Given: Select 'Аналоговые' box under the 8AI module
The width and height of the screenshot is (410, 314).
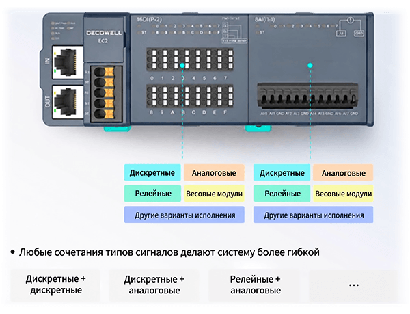Looking at the screenshot, I should (343, 172).
